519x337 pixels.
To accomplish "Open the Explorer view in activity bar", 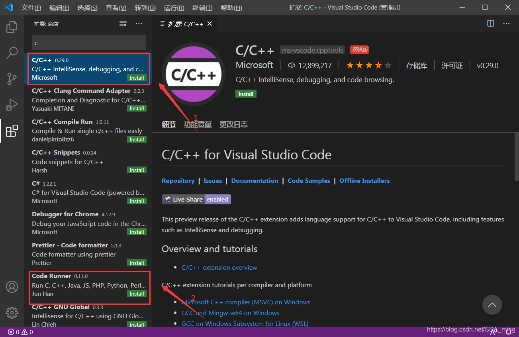I will 12,27.
